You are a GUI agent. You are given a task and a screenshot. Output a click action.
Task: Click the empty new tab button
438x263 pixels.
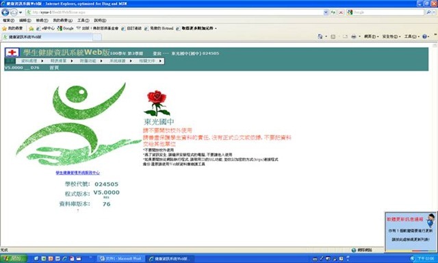97,37
